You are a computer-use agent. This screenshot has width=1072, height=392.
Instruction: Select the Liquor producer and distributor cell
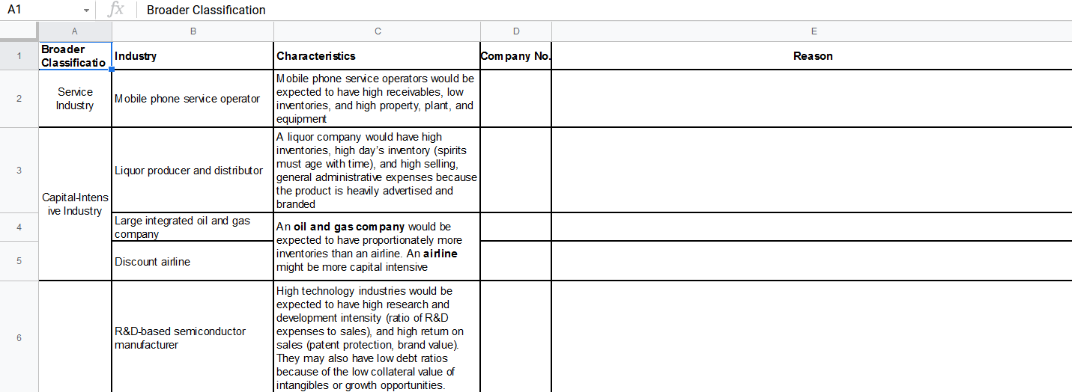coord(193,170)
